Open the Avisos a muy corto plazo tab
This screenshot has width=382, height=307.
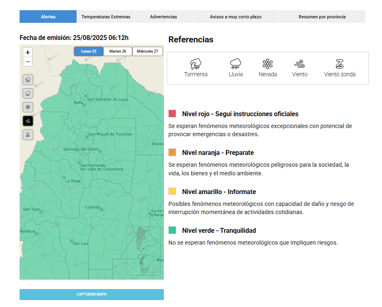pos(236,17)
